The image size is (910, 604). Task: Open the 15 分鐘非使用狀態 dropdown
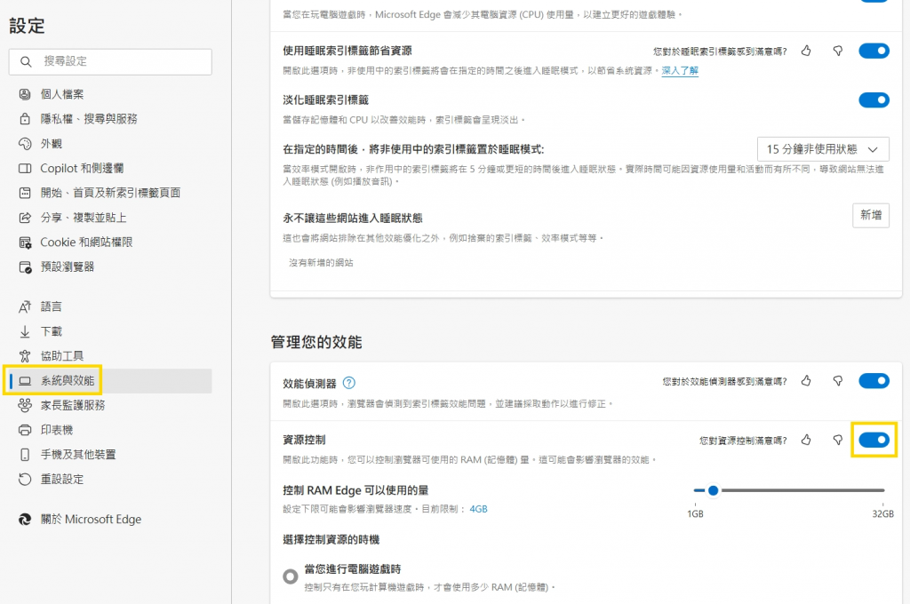(x=823, y=149)
